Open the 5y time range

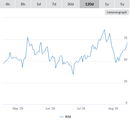click(x=122, y=4)
